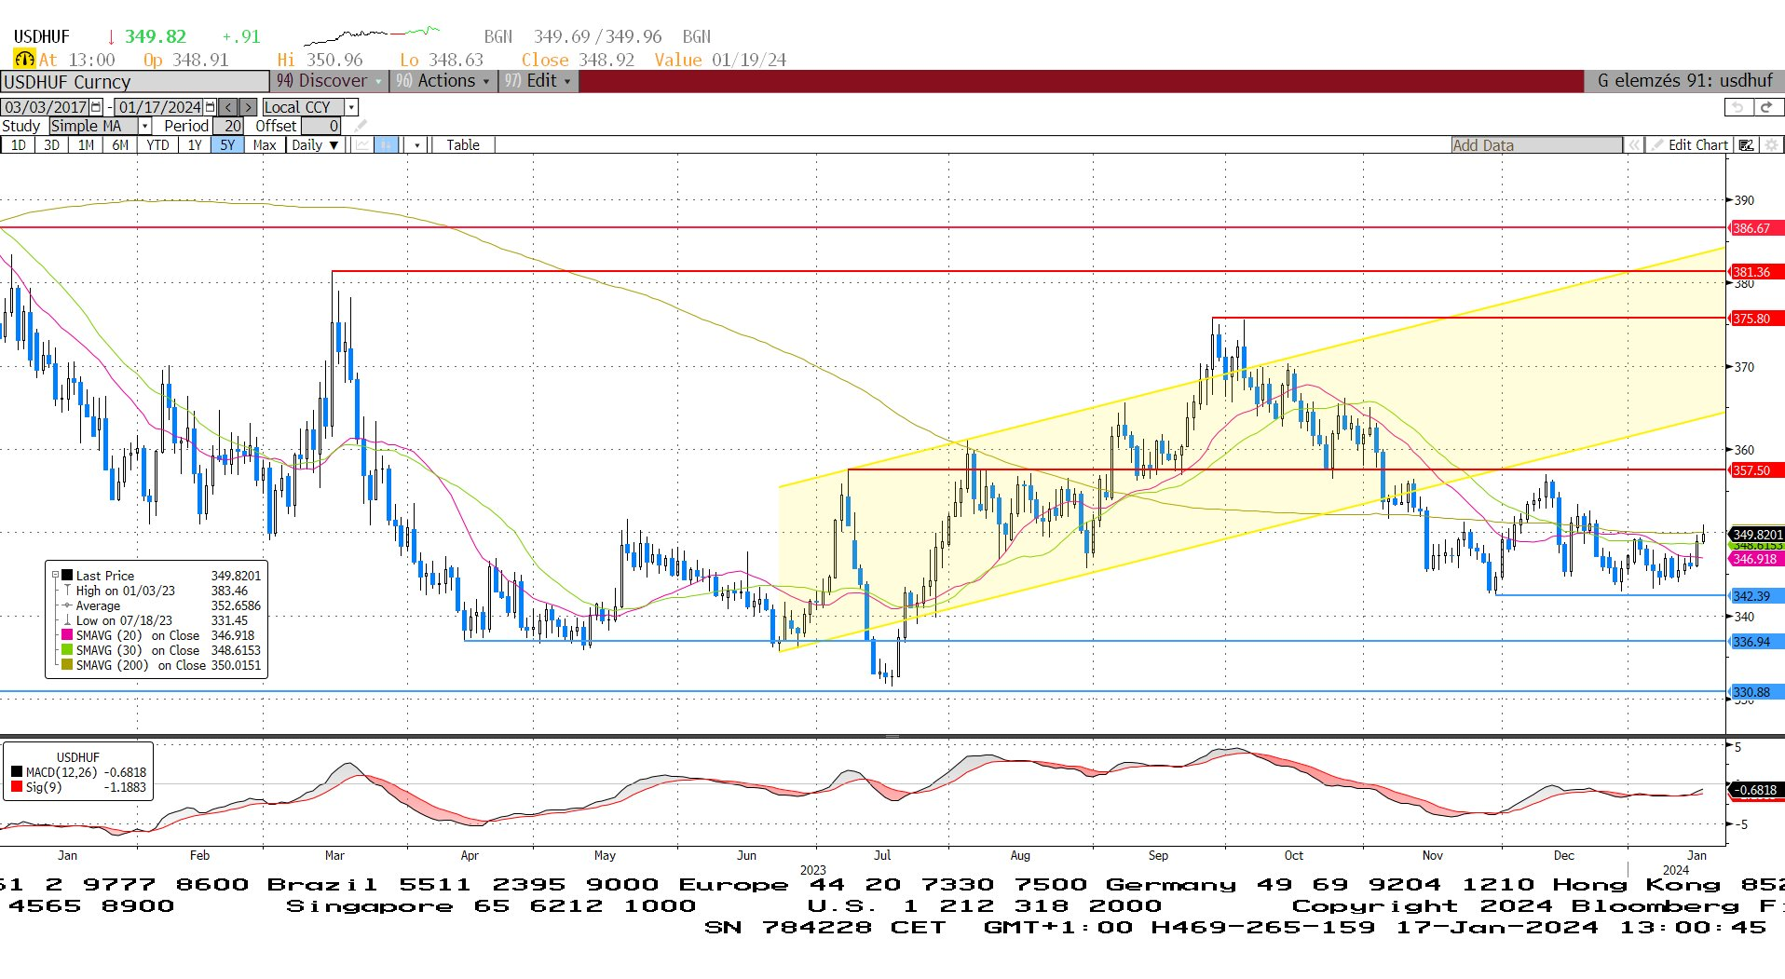Select the 5Y time range
Viewport: 1785px width, 979px height.
[227, 145]
